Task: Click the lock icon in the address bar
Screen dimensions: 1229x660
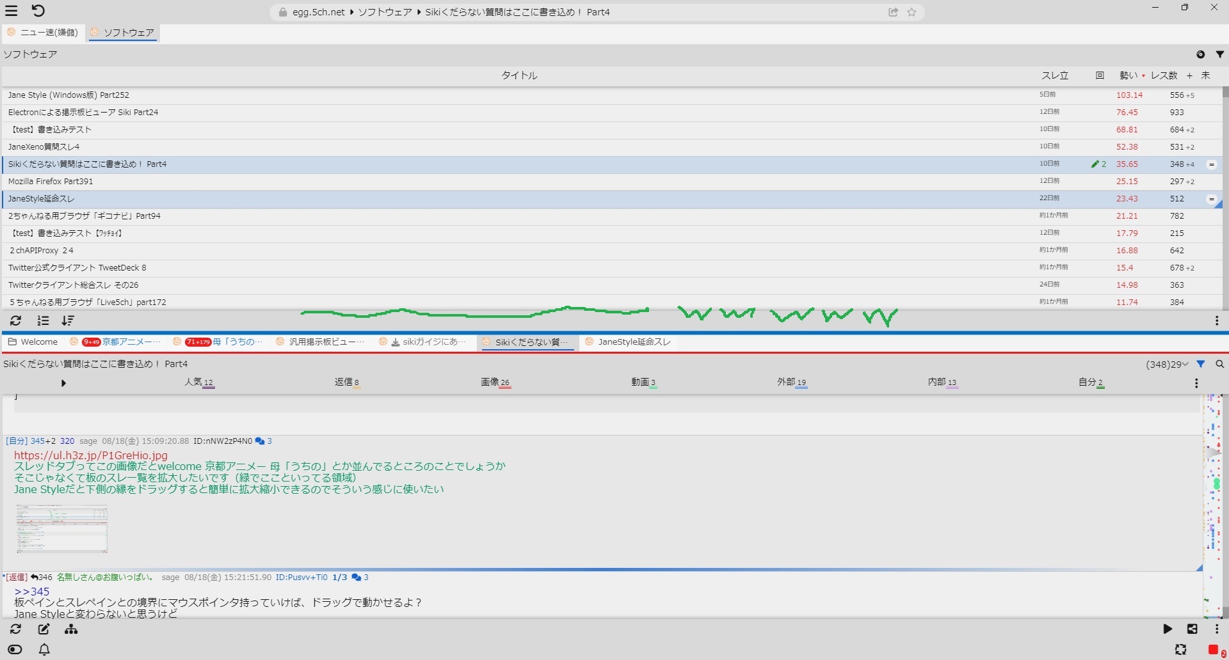Action: tap(282, 12)
